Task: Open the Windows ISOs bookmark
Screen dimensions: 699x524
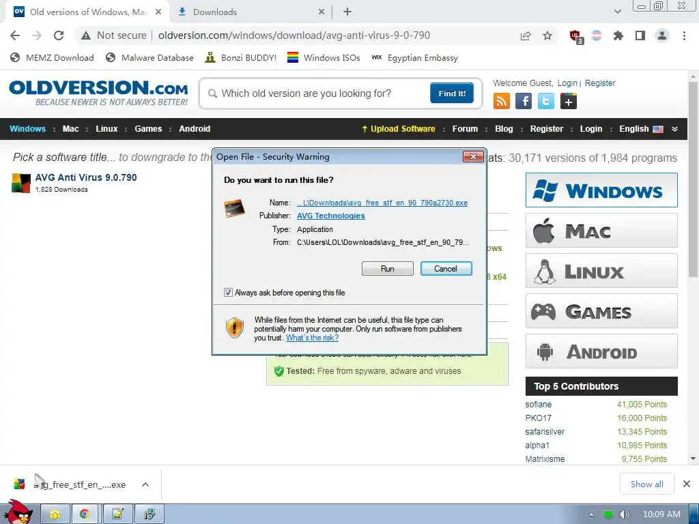Action: 324,58
